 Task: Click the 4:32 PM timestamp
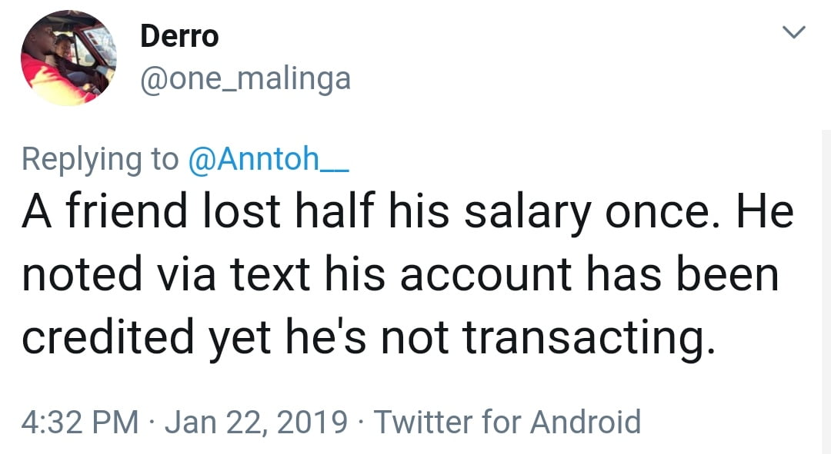[80, 422]
